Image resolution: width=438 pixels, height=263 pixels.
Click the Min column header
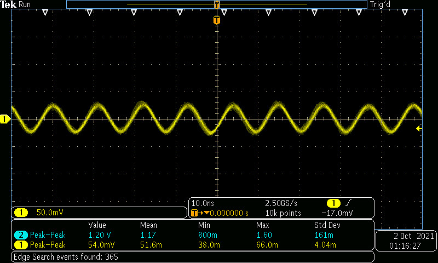tap(204, 225)
